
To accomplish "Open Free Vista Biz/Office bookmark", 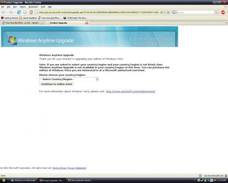I will tap(50, 18).
